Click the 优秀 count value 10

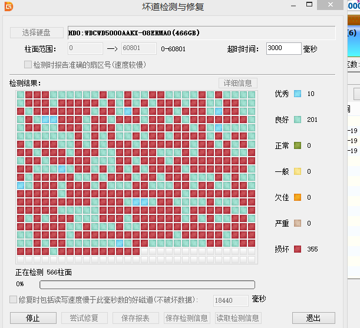(x=311, y=94)
